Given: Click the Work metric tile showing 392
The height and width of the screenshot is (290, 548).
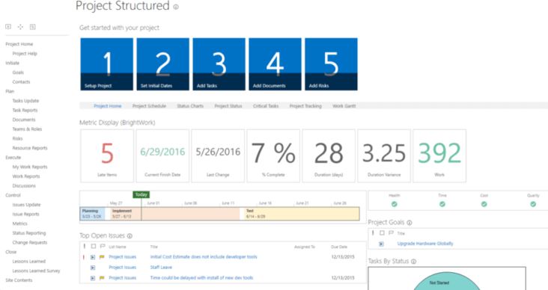Looking at the screenshot, I should click(439, 155).
